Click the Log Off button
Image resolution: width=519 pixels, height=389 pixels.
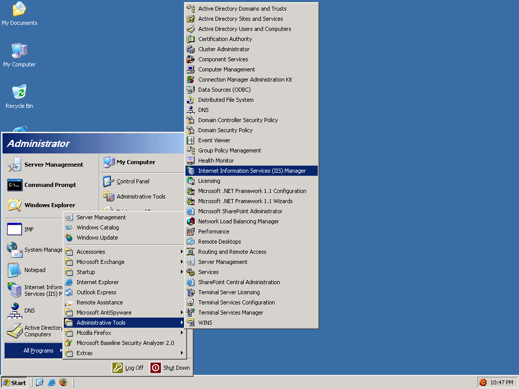(128, 368)
